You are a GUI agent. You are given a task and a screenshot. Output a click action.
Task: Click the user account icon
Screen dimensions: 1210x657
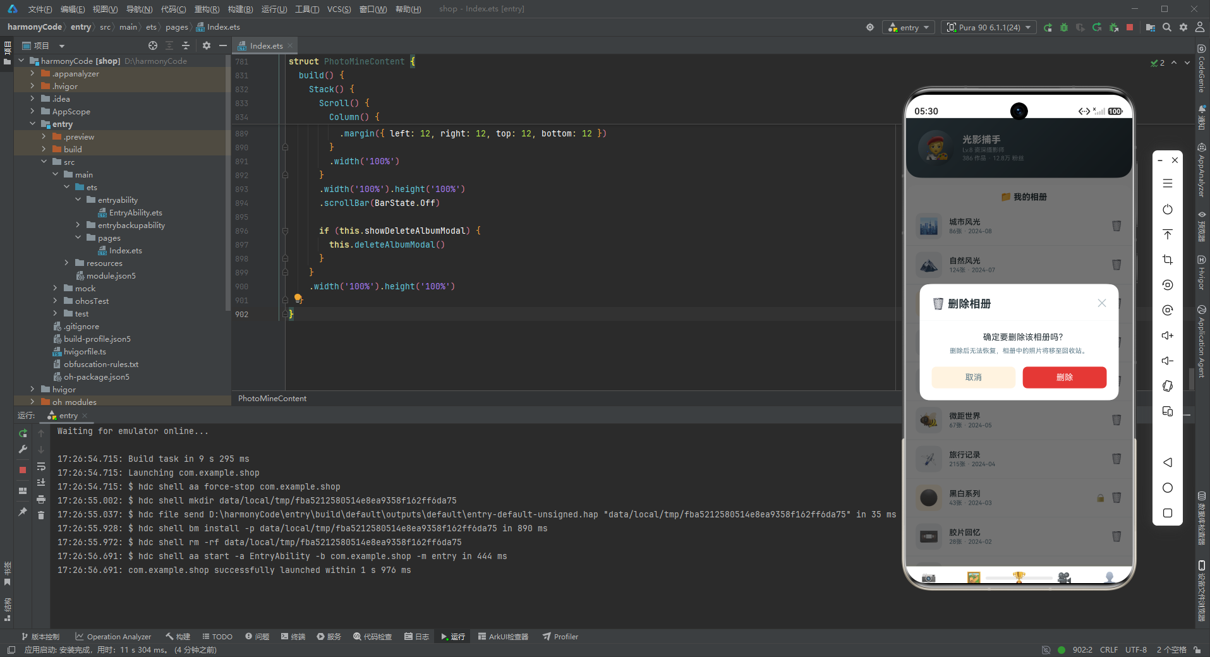point(1200,27)
